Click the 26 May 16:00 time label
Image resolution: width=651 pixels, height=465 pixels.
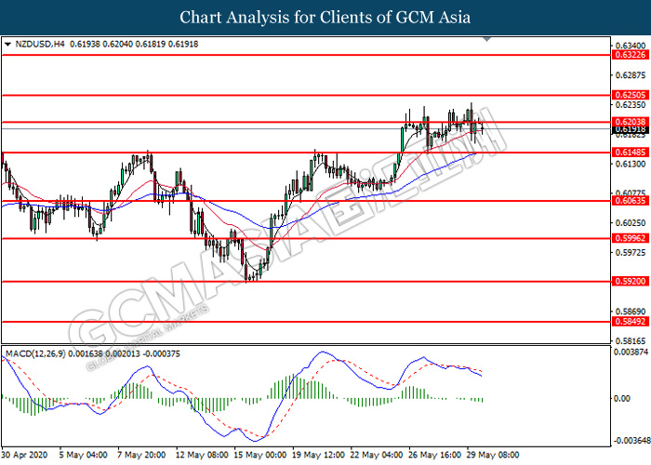click(x=434, y=455)
